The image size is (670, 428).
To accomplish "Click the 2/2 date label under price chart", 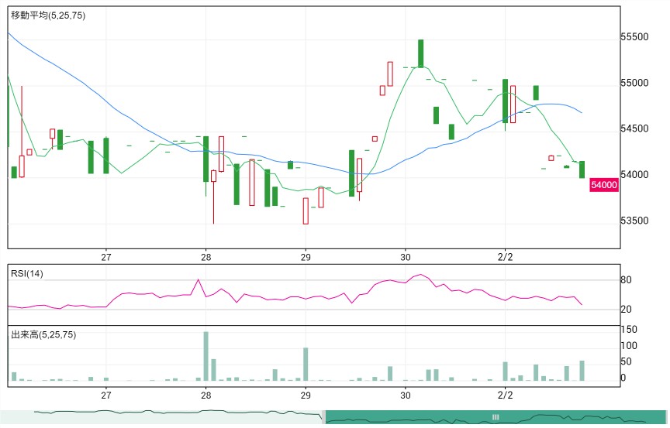I will coord(505,257).
